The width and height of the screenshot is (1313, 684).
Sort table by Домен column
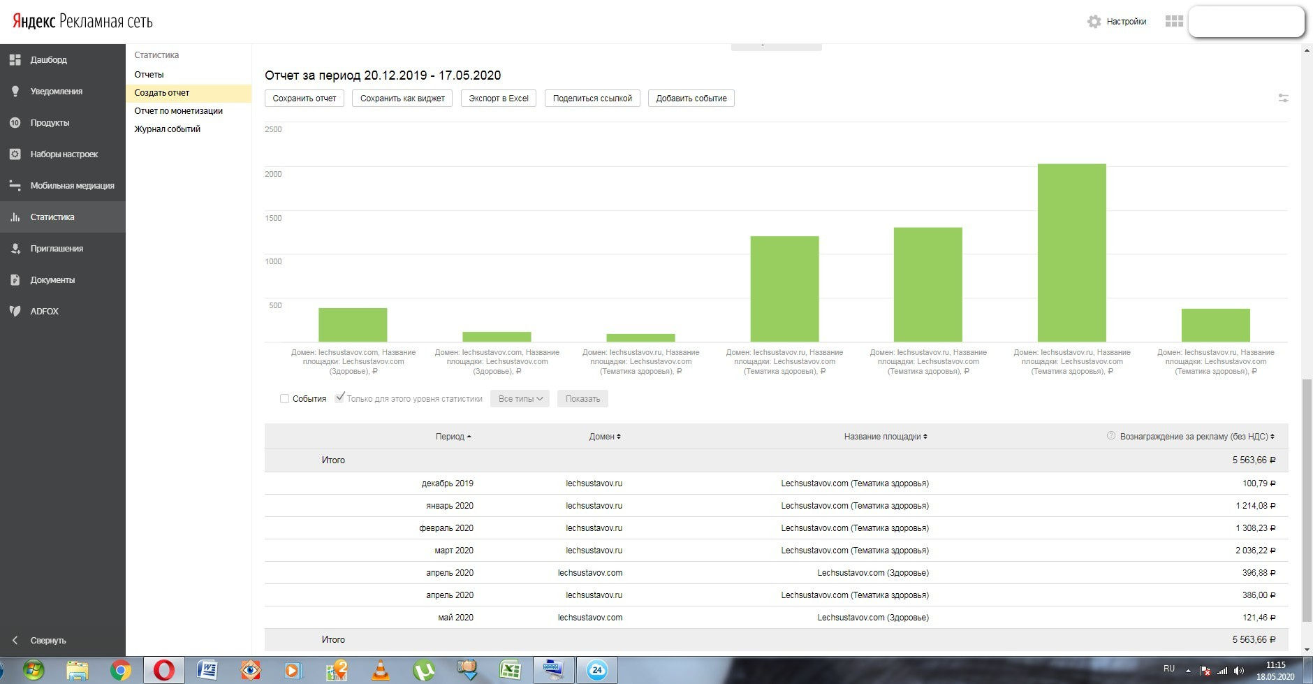605,437
